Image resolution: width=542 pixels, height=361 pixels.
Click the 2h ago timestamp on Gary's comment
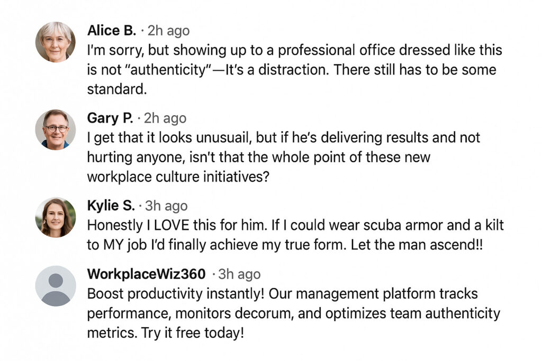coord(165,118)
